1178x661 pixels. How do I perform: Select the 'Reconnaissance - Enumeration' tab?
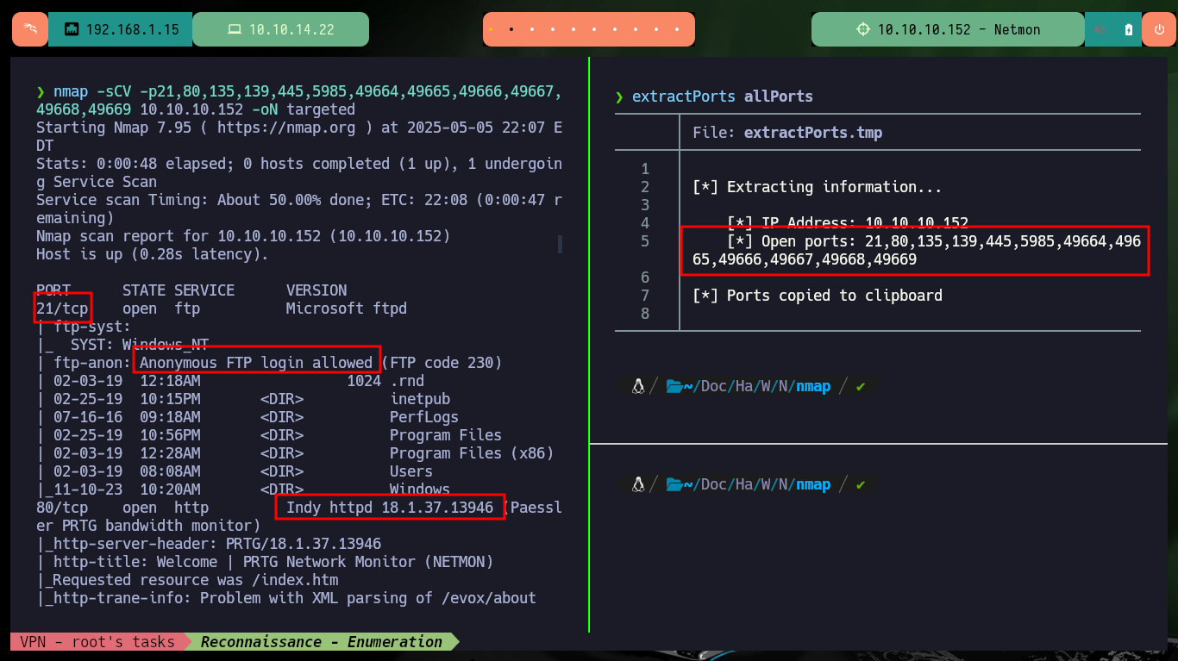(x=321, y=641)
